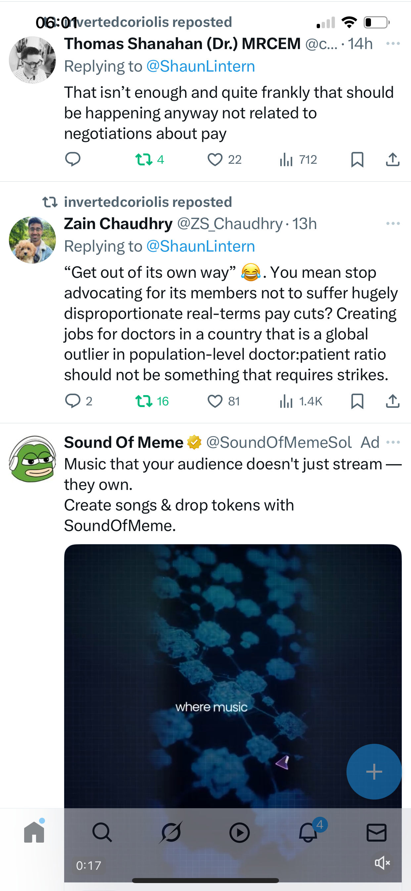Viewport: 411px width, 891px height.
Task: Open more options on Zain Chaudhry's tweet
Action: [x=393, y=223]
